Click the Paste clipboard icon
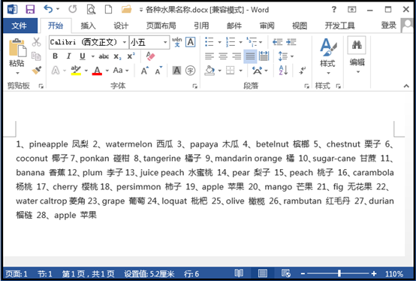Screen dimensions: 416x281 click(x=17, y=48)
